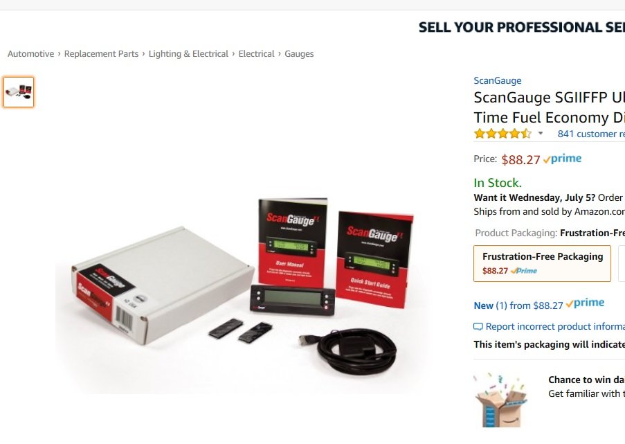Click the four-and-a-half star rating icon
The width and height of the screenshot is (625, 444).
502,134
